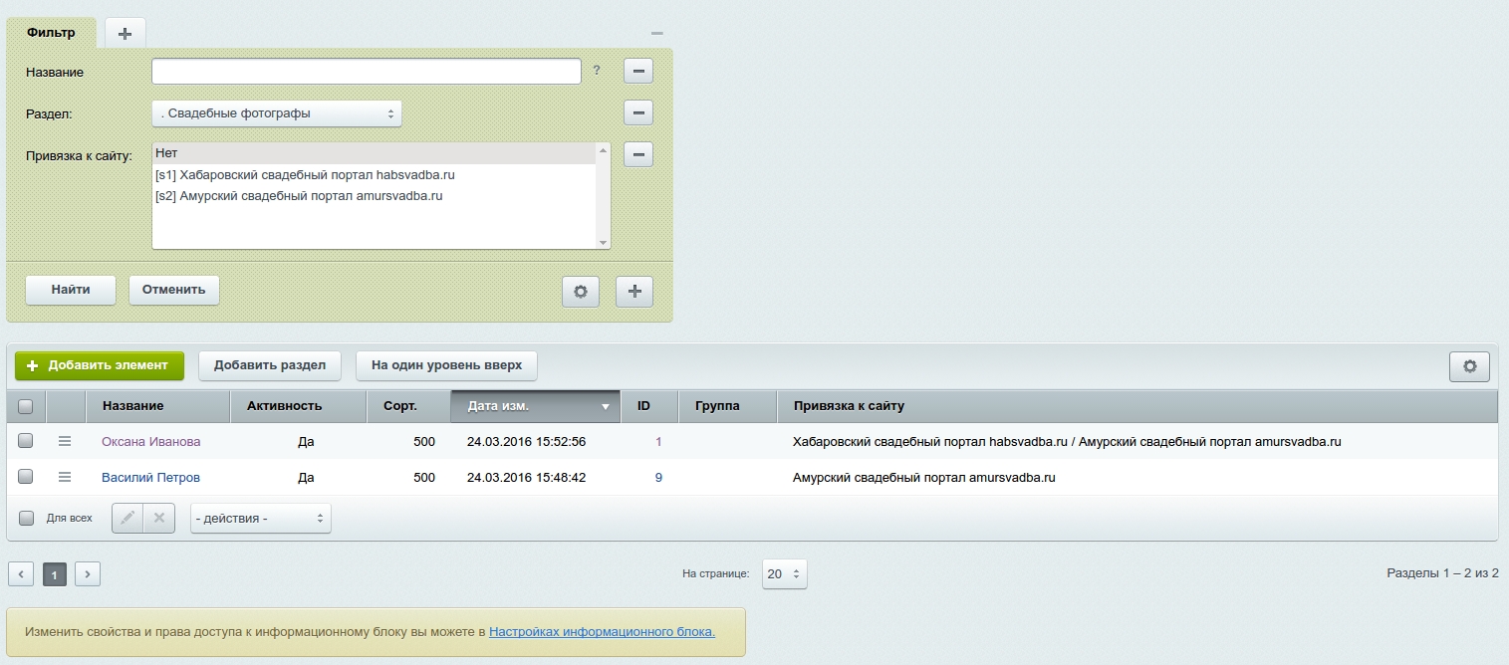
Task: Switch to the Фильтр tab
Action: pyautogui.click(x=51, y=33)
